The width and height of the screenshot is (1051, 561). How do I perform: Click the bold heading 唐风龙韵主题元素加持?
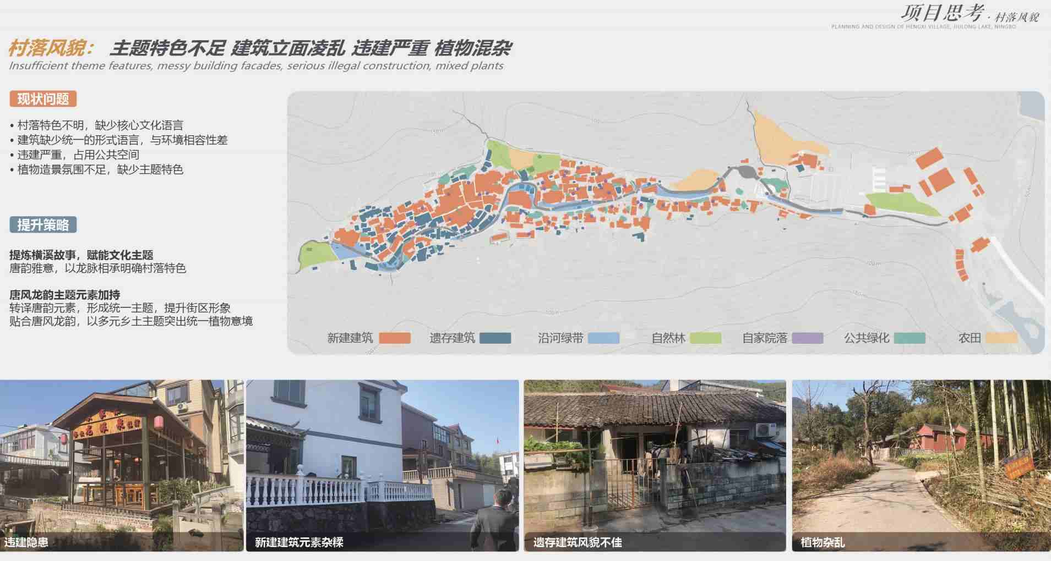point(65,295)
